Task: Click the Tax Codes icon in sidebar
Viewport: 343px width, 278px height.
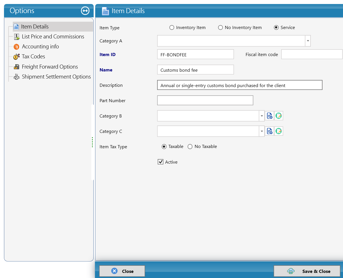Action: point(17,57)
